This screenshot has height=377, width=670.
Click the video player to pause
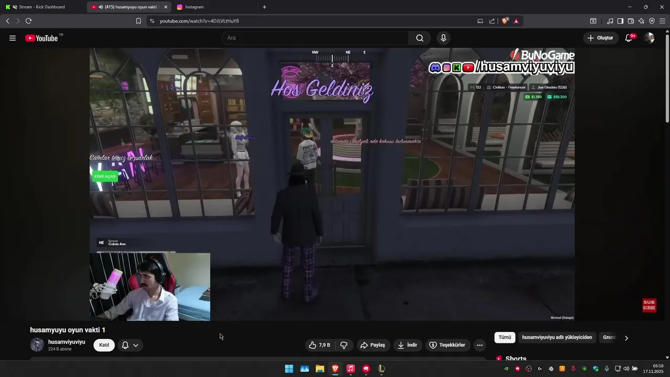pos(332,184)
